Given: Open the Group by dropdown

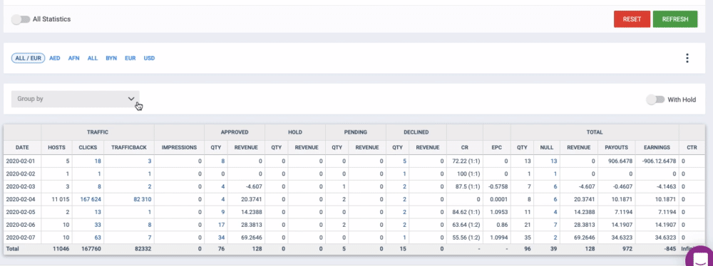Looking at the screenshot, I should point(75,99).
